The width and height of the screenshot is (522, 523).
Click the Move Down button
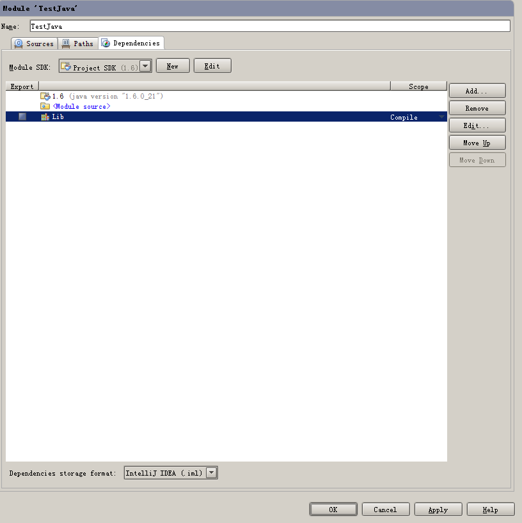tap(477, 160)
